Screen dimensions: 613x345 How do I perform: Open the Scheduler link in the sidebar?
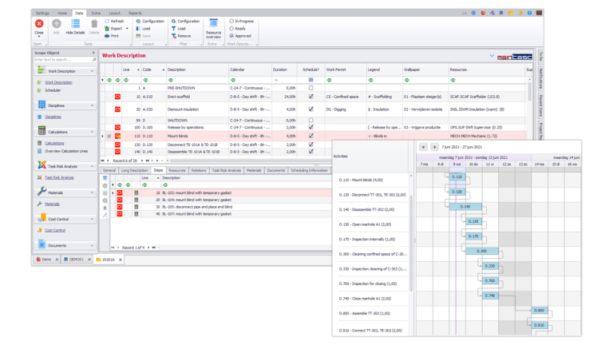click(53, 90)
